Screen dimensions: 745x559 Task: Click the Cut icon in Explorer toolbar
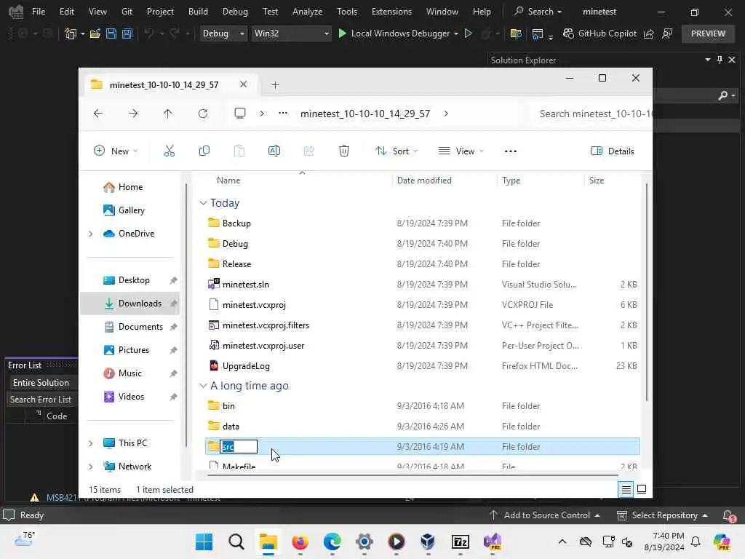(169, 151)
